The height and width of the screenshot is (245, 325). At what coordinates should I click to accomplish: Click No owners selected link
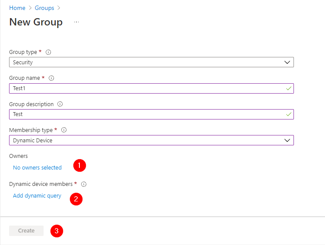coord(37,167)
